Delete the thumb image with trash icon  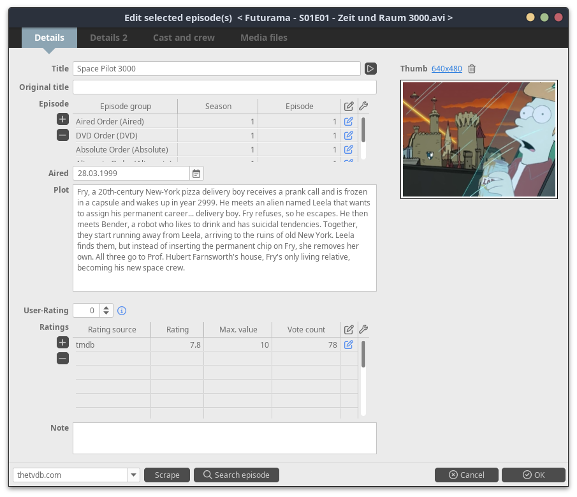click(x=472, y=69)
